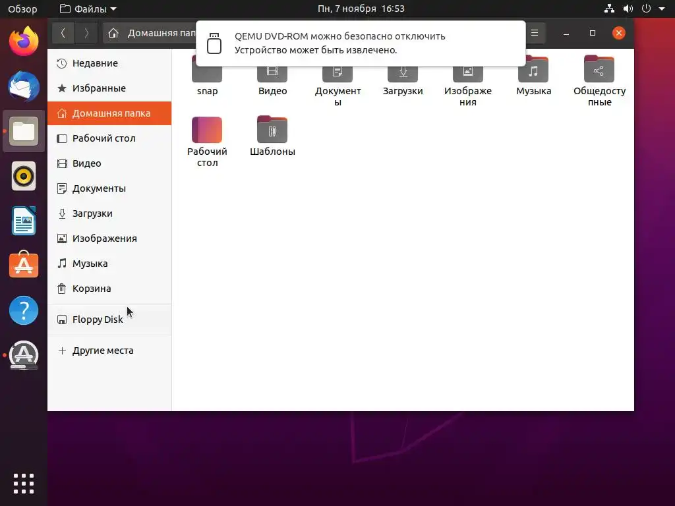This screenshot has width=675, height=506.
Task: Minimize the Files window
Action: pos(566,33)
